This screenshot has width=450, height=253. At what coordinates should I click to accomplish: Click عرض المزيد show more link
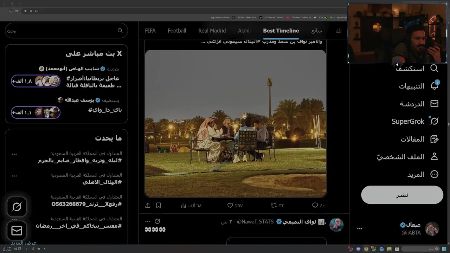24,242
